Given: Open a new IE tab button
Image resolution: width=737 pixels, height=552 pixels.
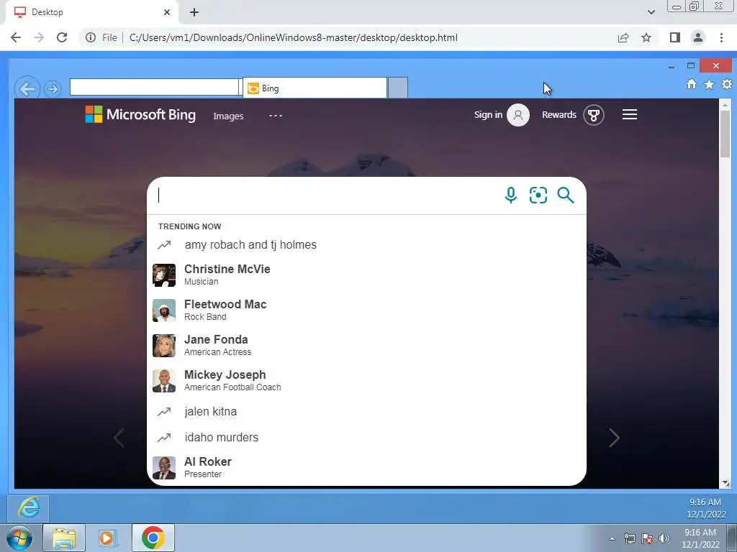Looking at the screenshot, I should click(x=397, y=88).
